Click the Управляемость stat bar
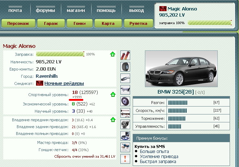This screenshot has height=167, width=239. tap(175, 126)
